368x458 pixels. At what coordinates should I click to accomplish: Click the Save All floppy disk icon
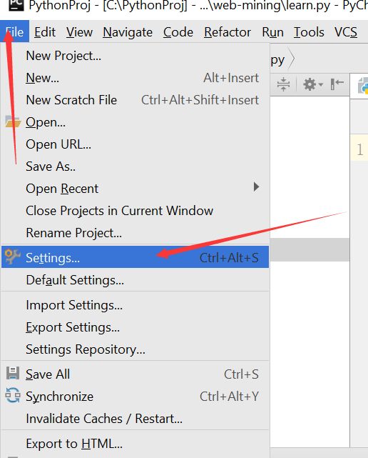coord(13,374)
